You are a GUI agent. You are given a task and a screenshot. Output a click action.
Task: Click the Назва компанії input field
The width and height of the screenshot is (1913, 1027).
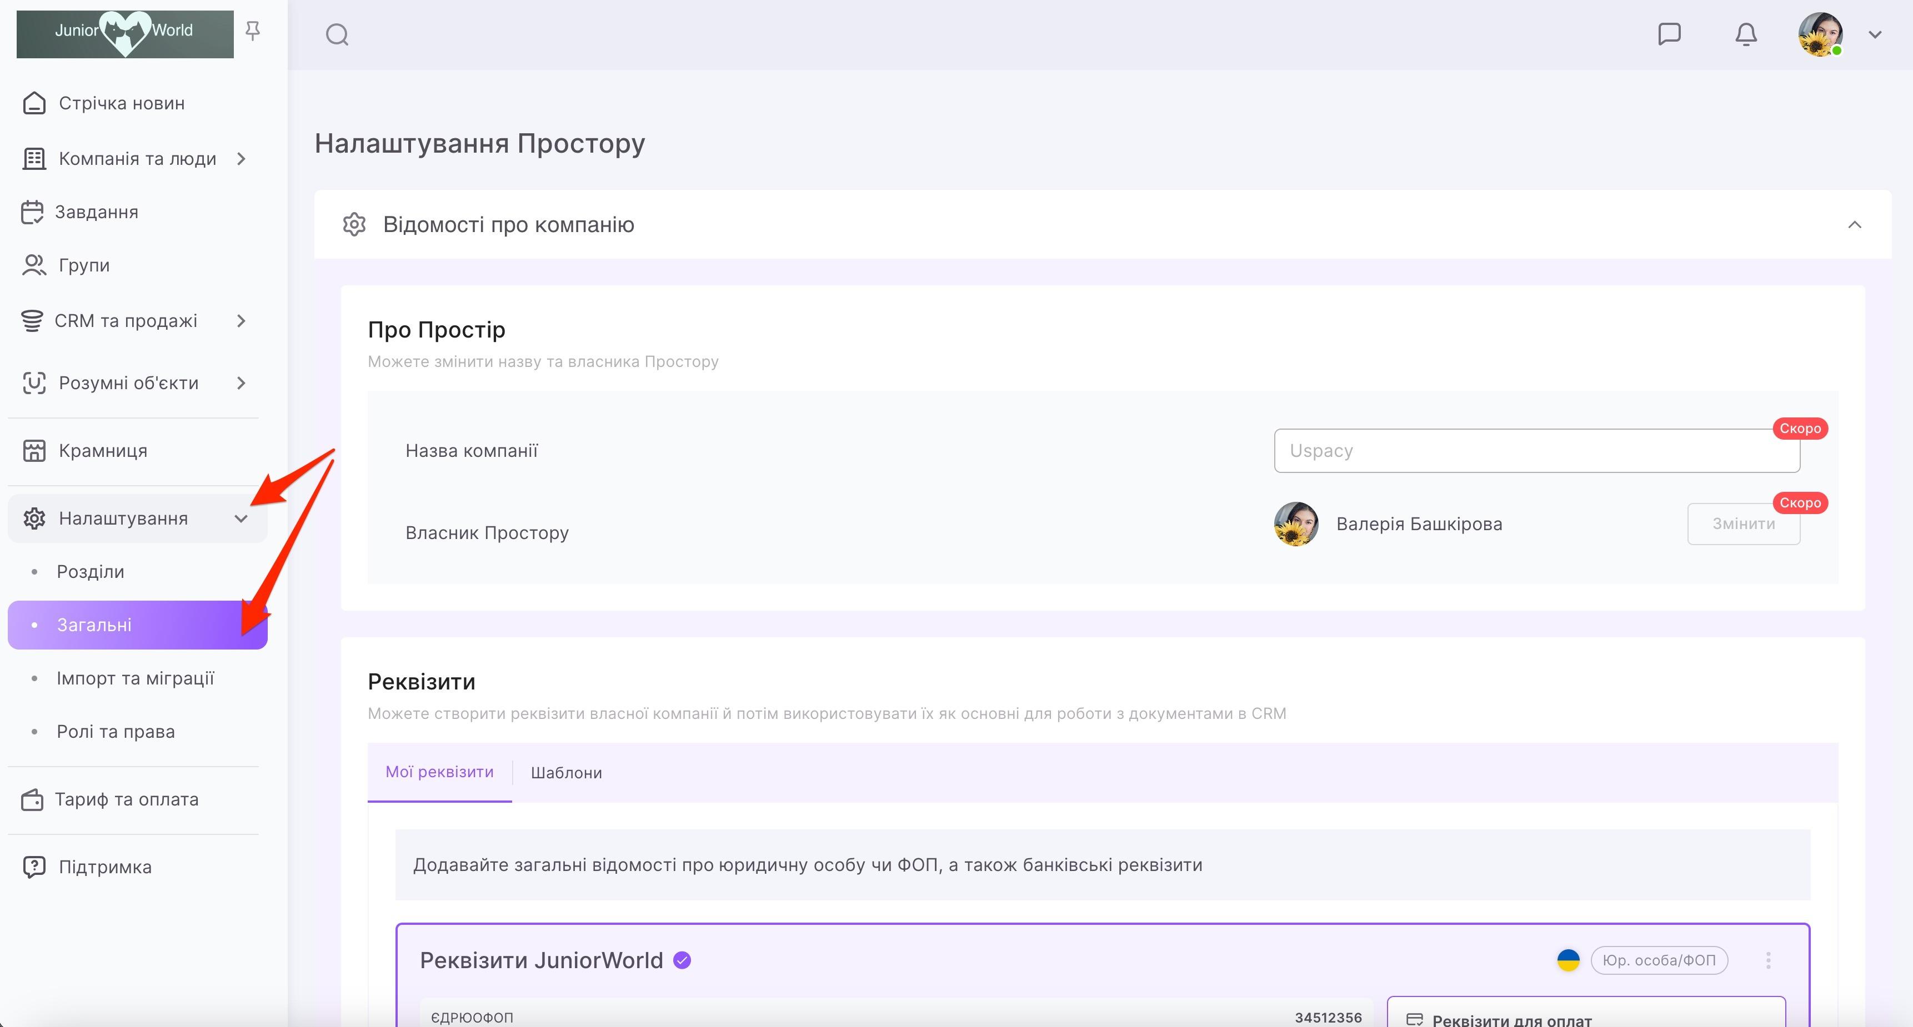[1536, 450]
